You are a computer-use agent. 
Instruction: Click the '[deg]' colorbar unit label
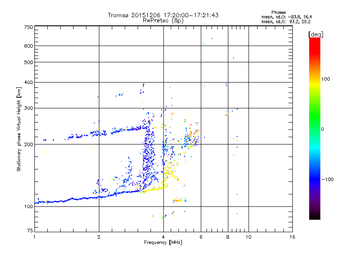click(x=316, y=34)
